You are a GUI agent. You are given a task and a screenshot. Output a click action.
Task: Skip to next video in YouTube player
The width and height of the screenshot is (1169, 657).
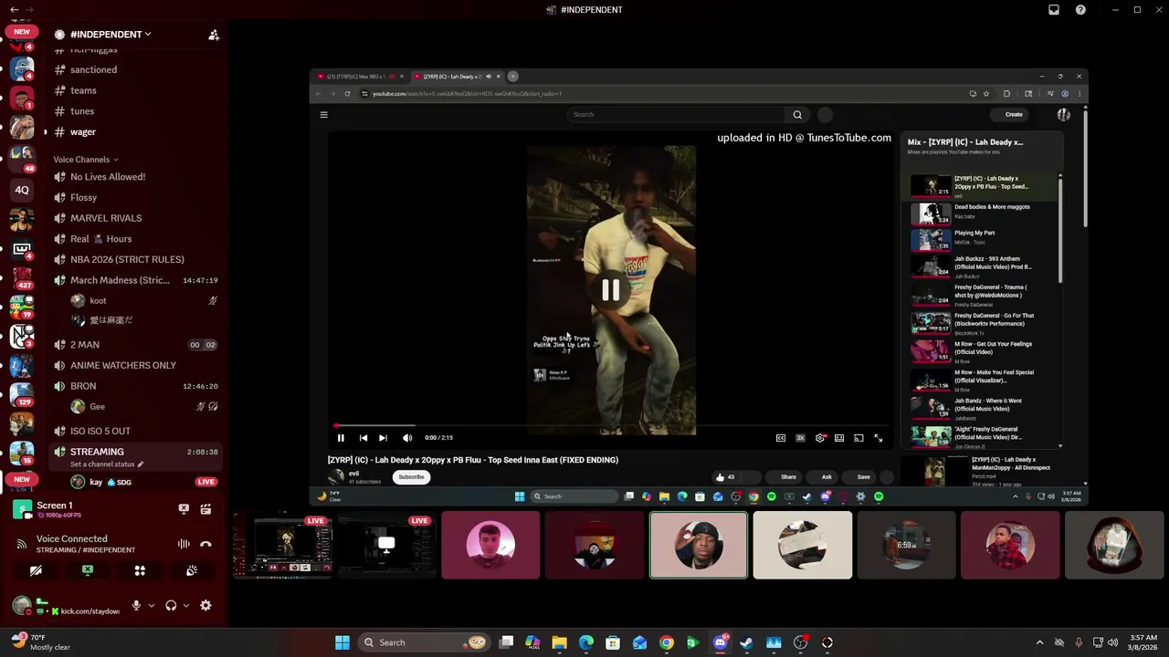[x=383, y=438]
